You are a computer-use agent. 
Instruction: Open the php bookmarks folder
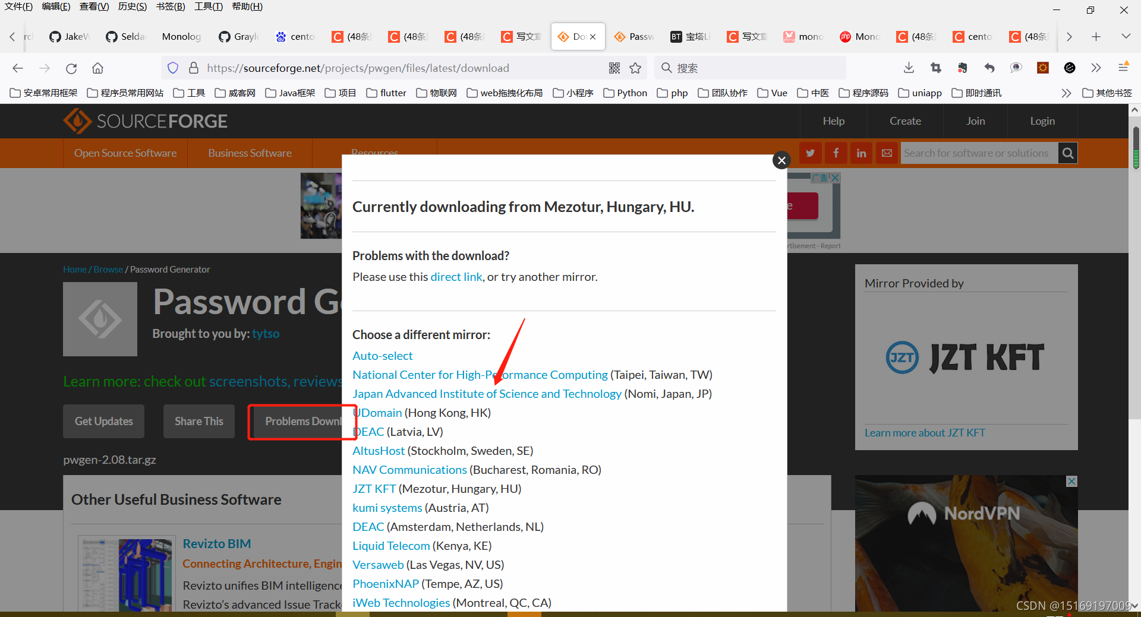pyautogui.click(x=673, y=93)
